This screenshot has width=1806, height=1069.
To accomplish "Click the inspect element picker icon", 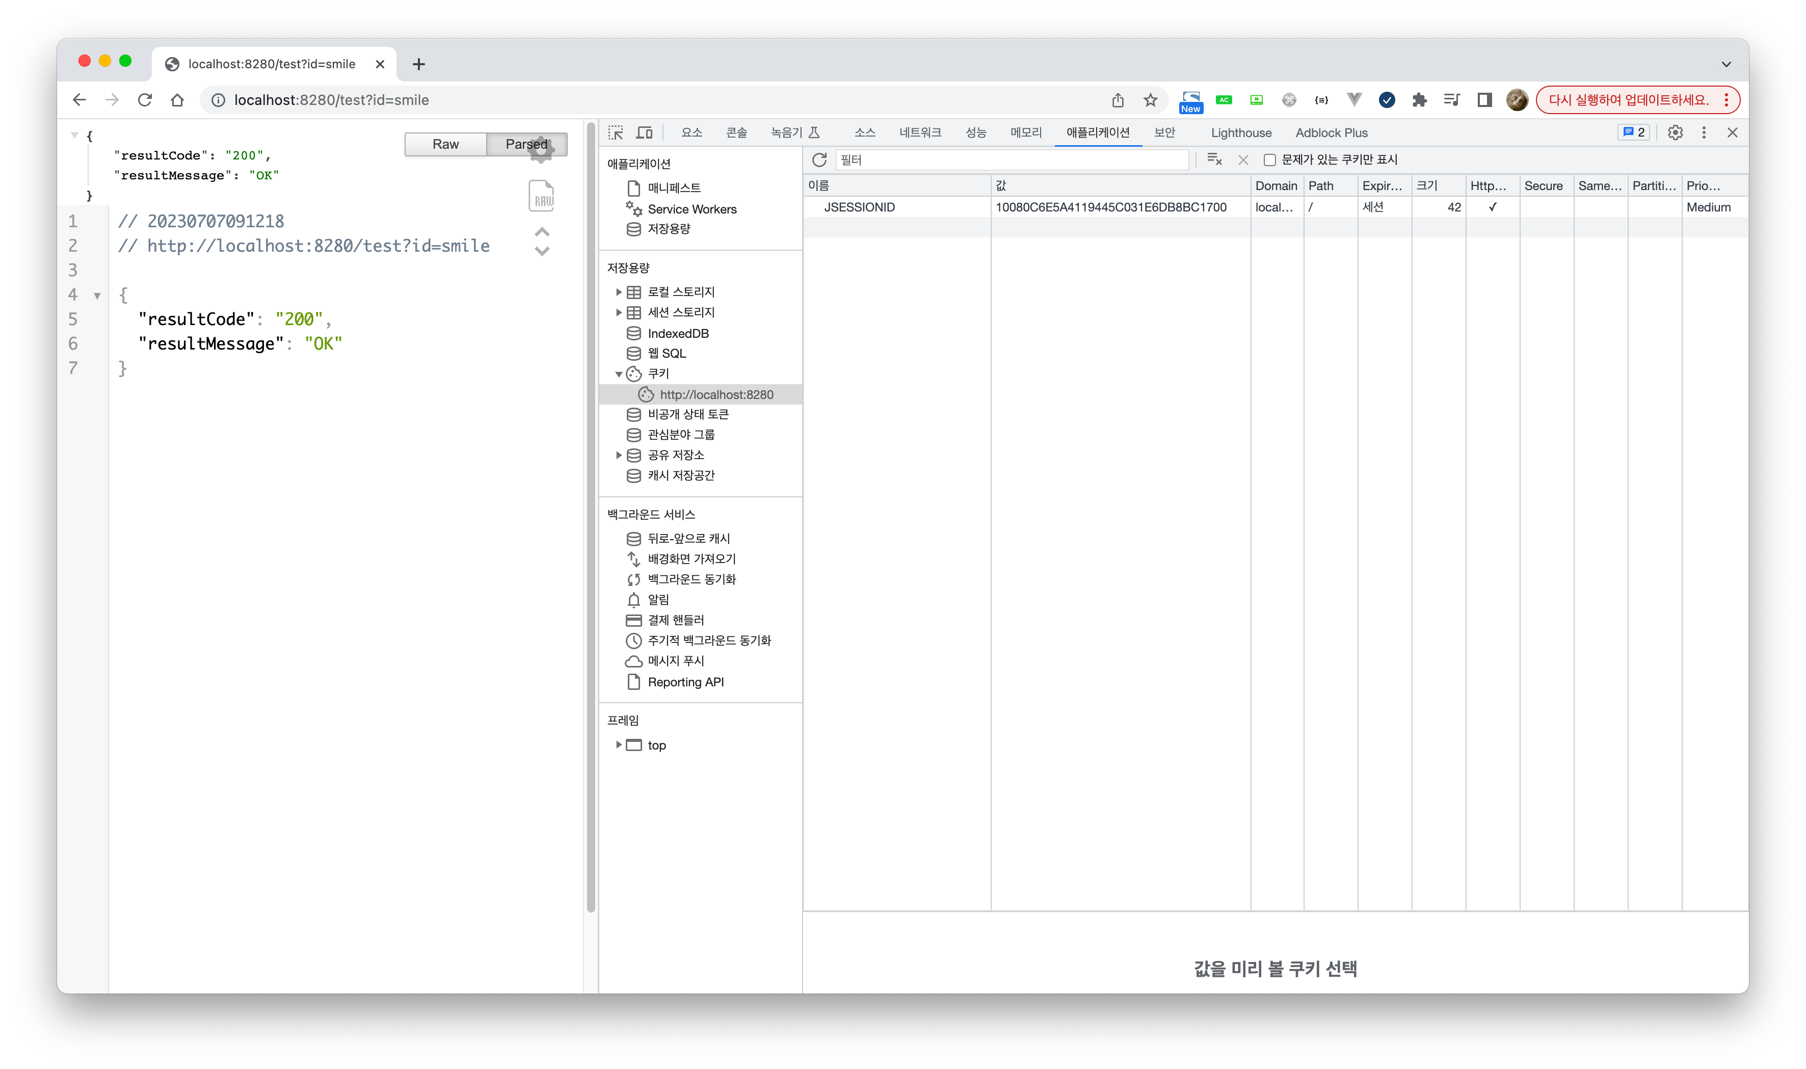I will (x=615, y=132).
